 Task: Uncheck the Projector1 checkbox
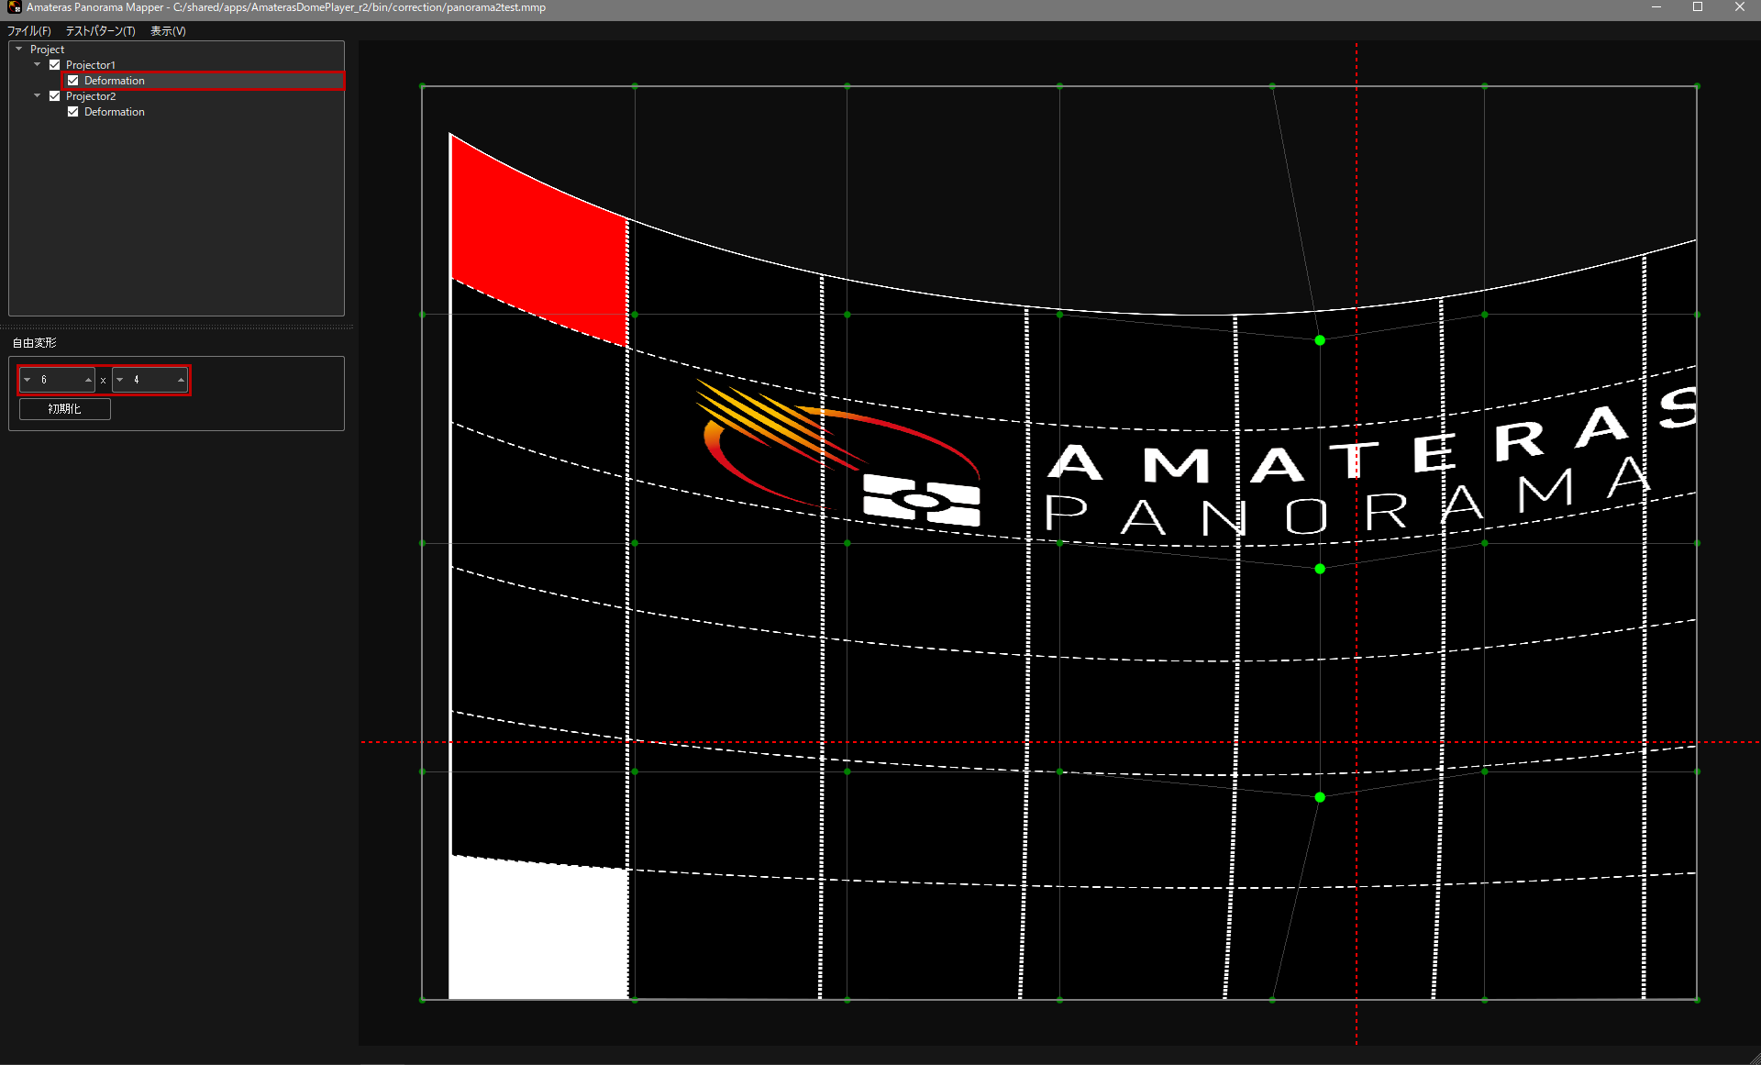55,65
